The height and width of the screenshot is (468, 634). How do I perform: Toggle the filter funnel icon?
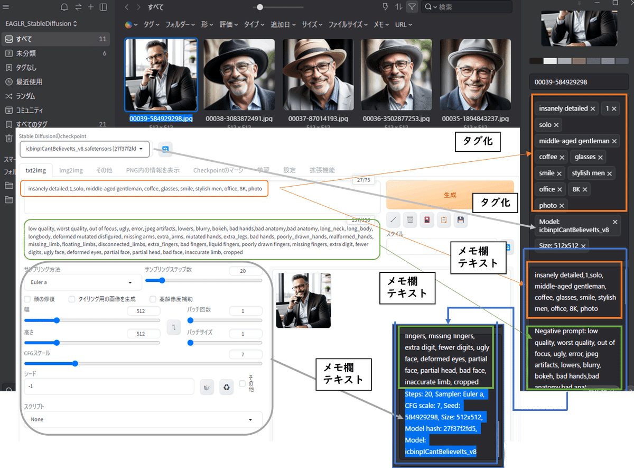point(412,7)
